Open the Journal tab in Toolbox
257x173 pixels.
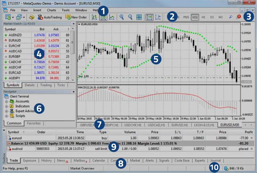[x=215, y=160]
